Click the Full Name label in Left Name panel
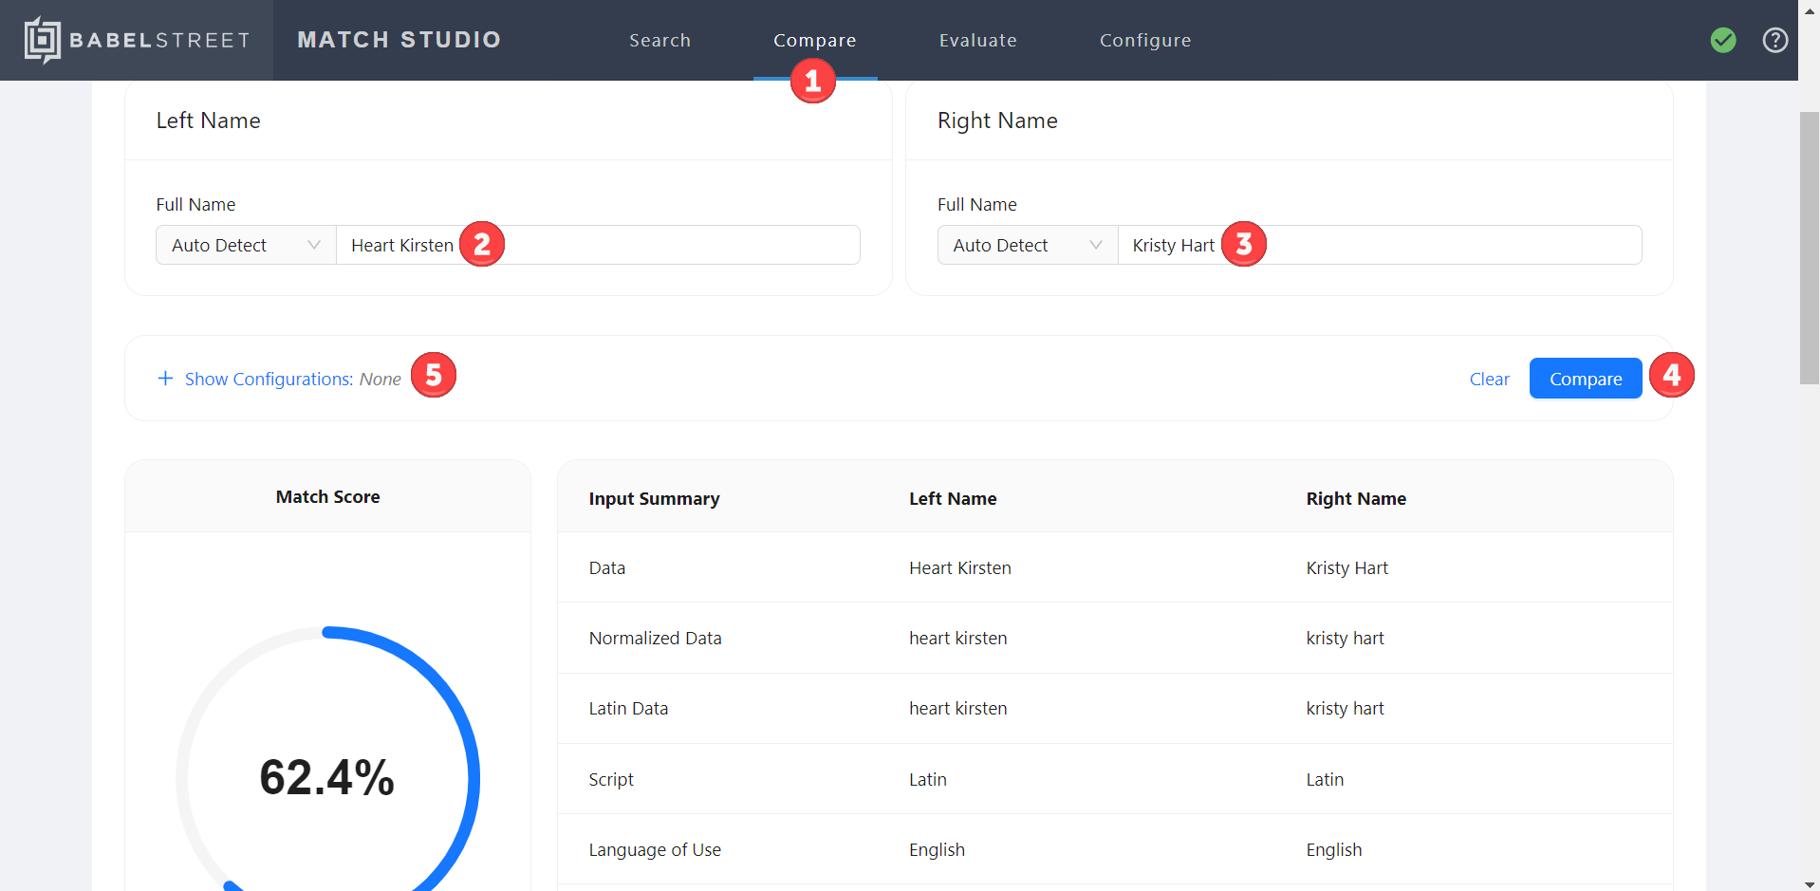Screen dimensions: 1820x891 click(x=196, y=204)
